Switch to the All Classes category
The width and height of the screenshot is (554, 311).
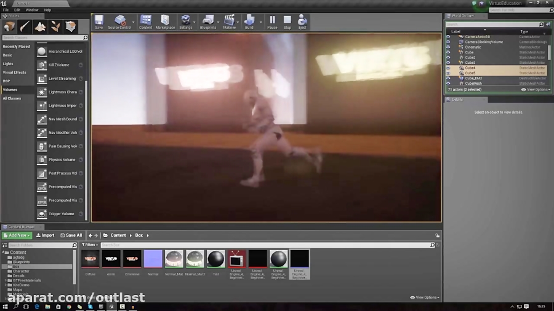[12, 98]
